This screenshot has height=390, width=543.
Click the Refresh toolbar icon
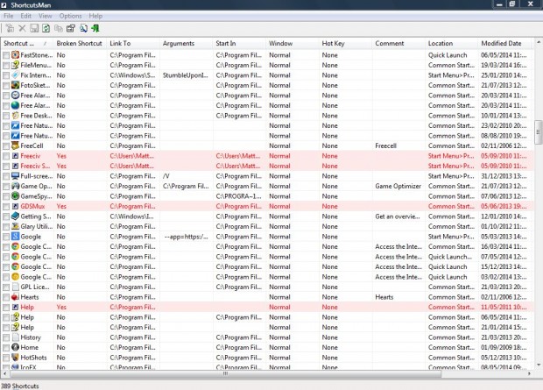[x=46, y=28]
